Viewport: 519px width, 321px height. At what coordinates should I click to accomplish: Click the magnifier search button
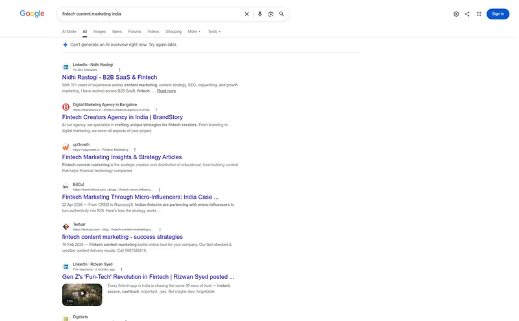(282, 14)
